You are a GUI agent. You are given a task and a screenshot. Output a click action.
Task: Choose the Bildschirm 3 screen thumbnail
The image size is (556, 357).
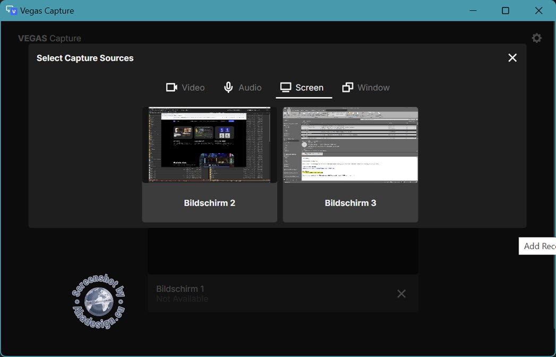click(350, 145)
